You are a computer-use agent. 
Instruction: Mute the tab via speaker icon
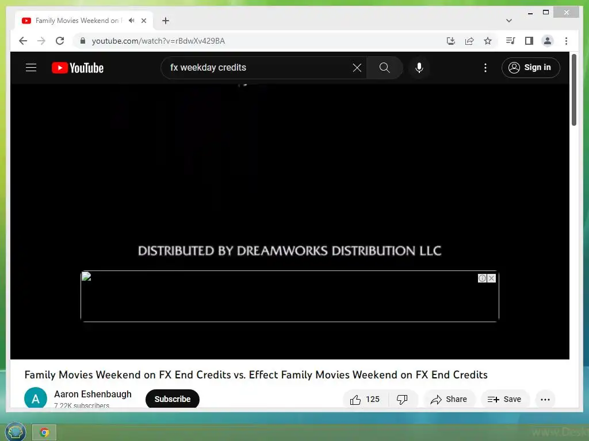[131, 21]
